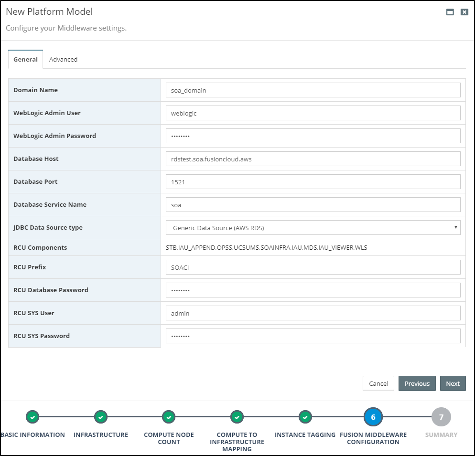This screenshot has width=475, height=456.
Task: Click the Summary step indicator
Action: pos(441,417)
